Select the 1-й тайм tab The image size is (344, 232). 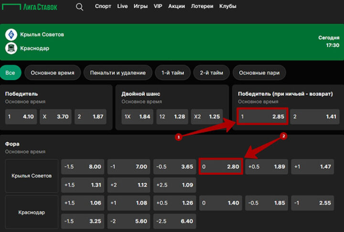172,73
